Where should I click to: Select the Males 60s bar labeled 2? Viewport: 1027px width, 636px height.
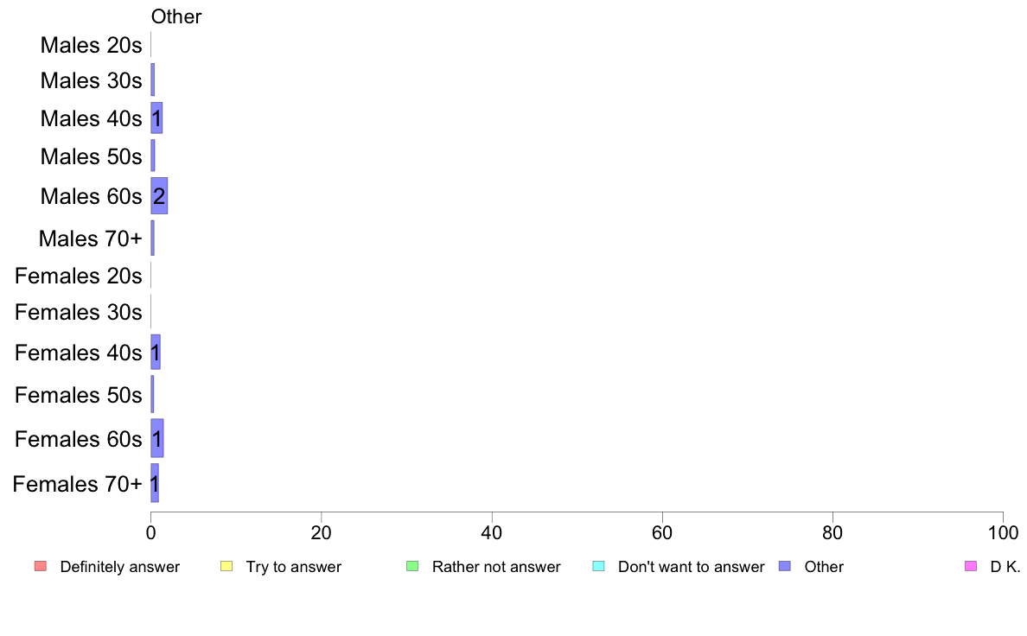(159, 196)
